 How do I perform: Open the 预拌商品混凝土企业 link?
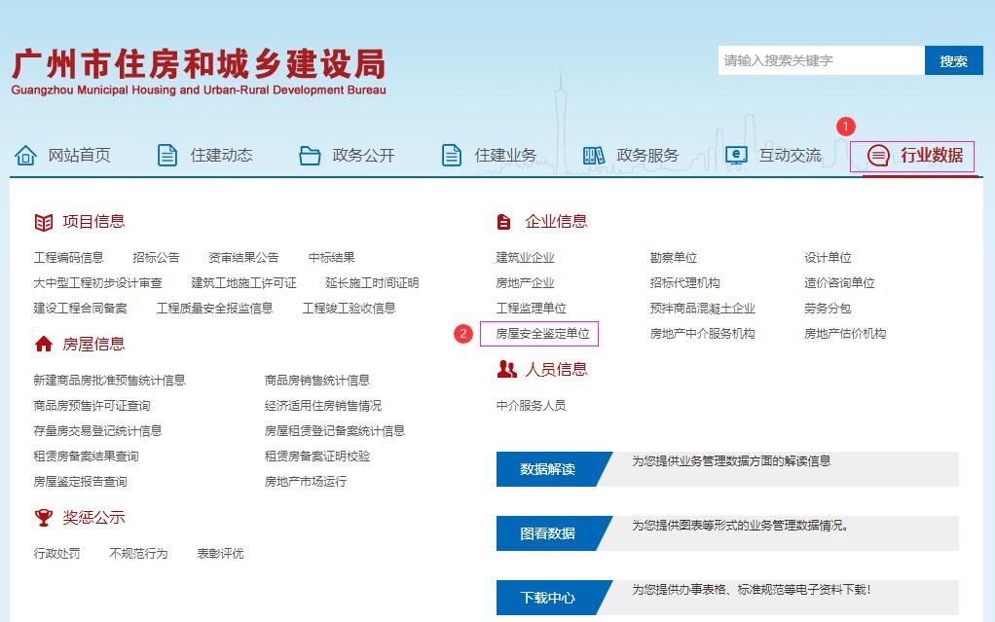(703, 309)
